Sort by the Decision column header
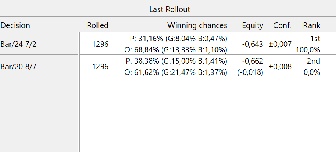The width and height of the screenshot is (336, 152). (15, 25)
